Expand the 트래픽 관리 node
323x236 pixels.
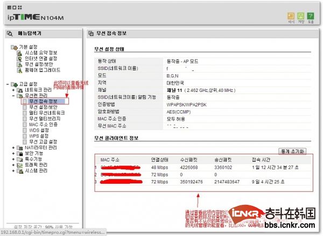(x=13, y=165)
